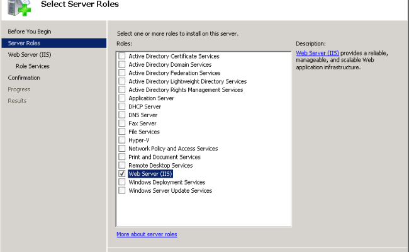Enable Network Policy and Access Services checkbox
Screen dimensions: 409x252
[122, 148]
